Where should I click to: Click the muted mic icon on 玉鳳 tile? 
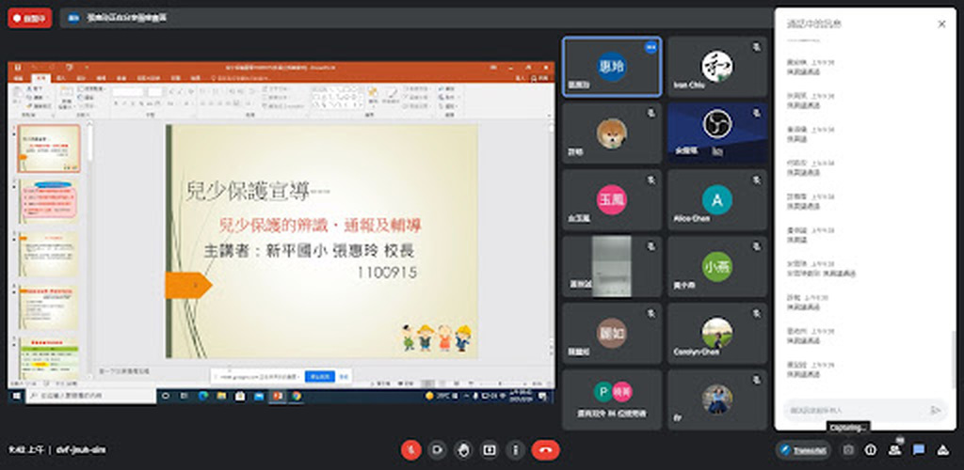(651, 180)
